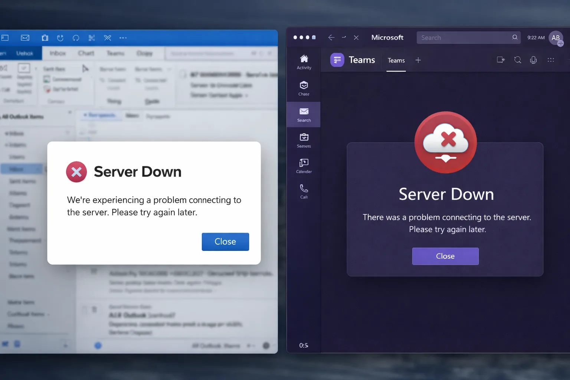Open the Teams grid dots more menu
570x380 pixels.
coord(551,60)
